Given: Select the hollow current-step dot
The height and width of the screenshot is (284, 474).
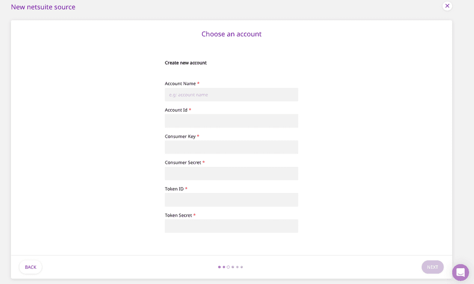Looking at the screenshot, I should tap(228, 267).
